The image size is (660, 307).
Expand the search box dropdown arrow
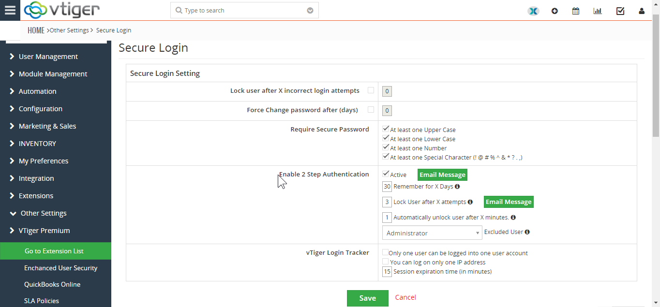point(310,10)
